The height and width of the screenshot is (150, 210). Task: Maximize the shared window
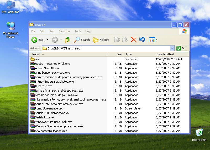180,25
